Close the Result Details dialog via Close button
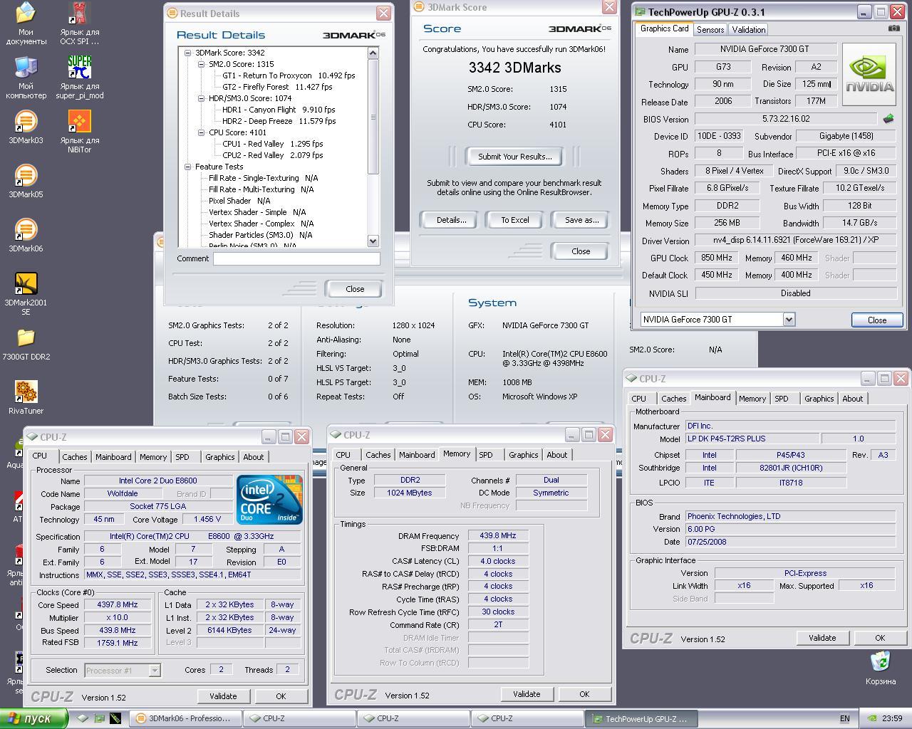This screenshot has width=912, height=729. [355, 289]
